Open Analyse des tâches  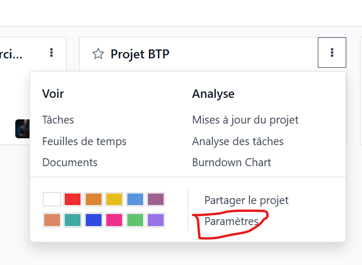click(238, 141)
